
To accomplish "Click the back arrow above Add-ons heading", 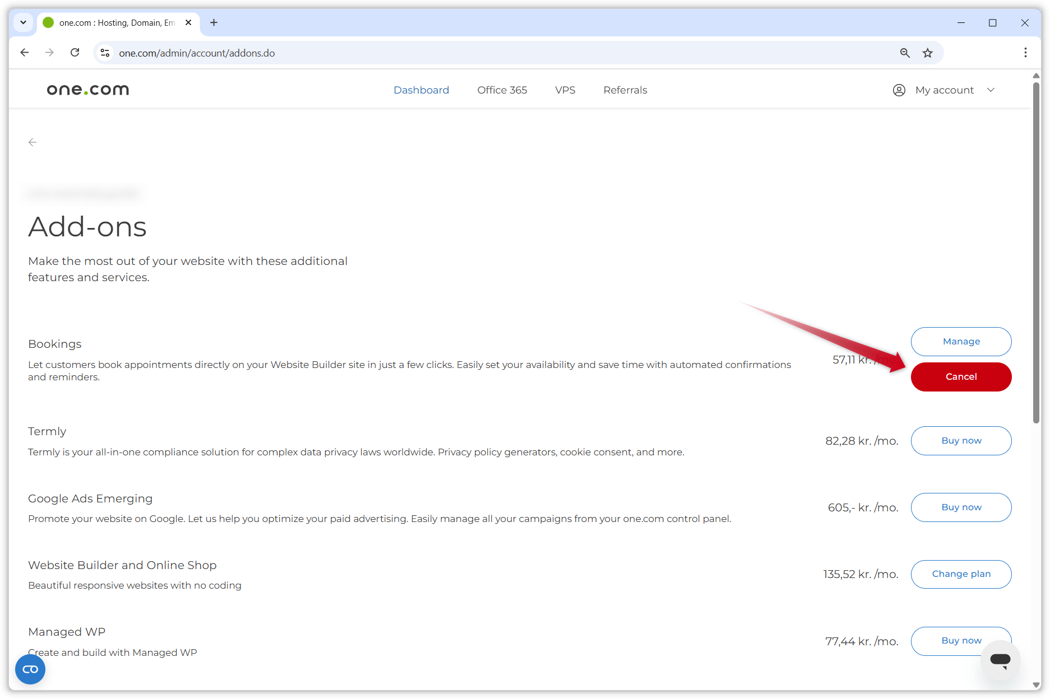I will click(33, 142).
